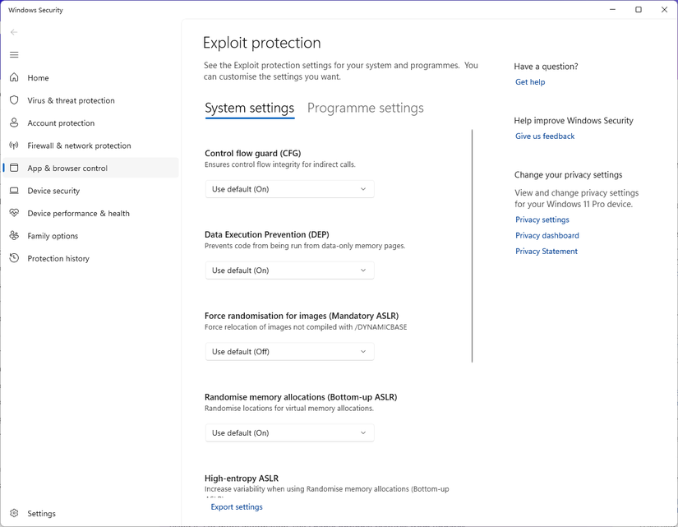The height and width of the screenshot is (527, 678).
Task: Open the Control flow guard dropdown
Action: [288, 188]
